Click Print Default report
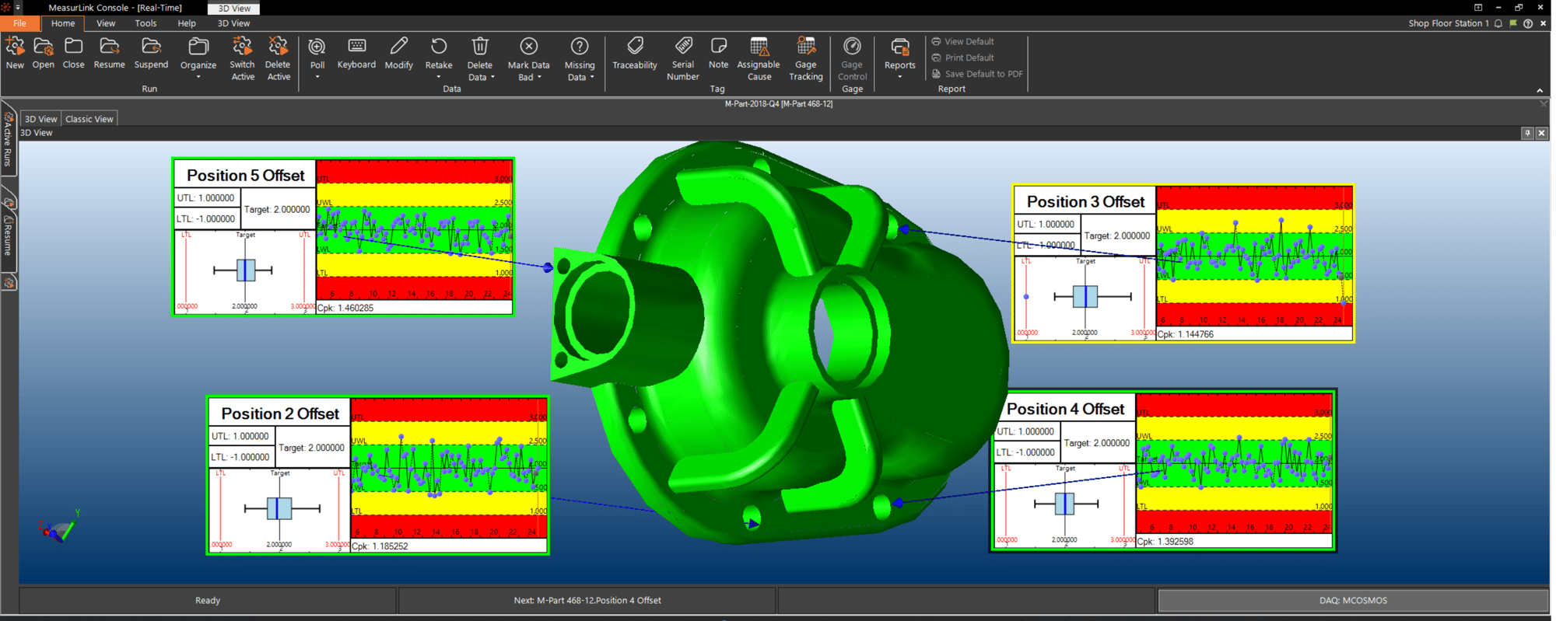This screenshot has width=1556, height=621. tap(963, 58)
